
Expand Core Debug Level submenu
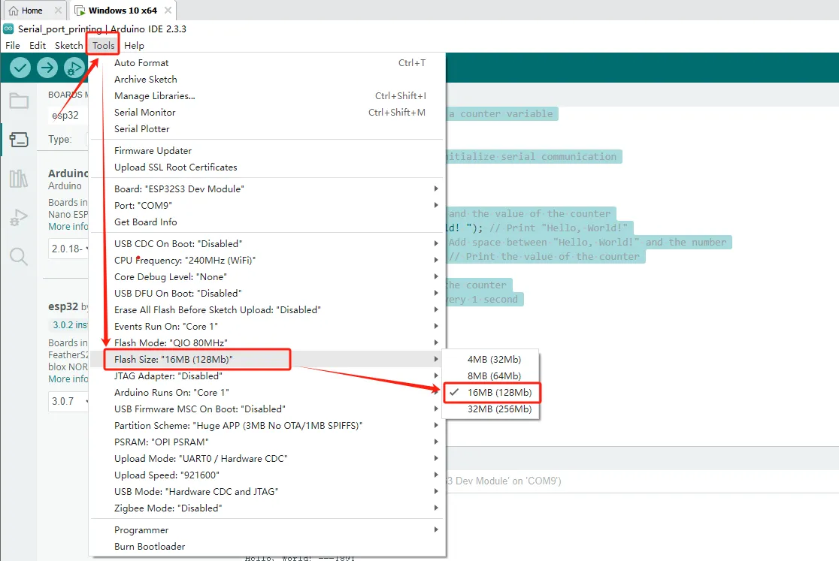click(267, 277)
